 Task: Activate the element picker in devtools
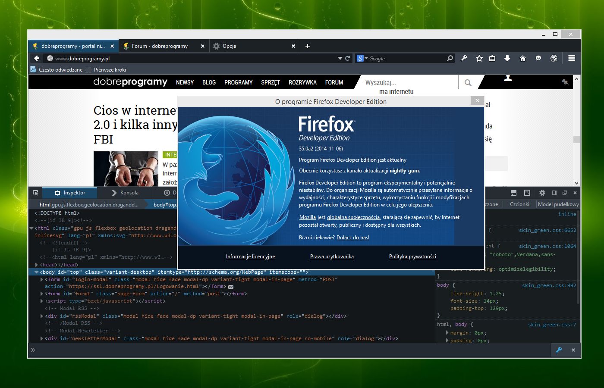[x=35, y=193]
